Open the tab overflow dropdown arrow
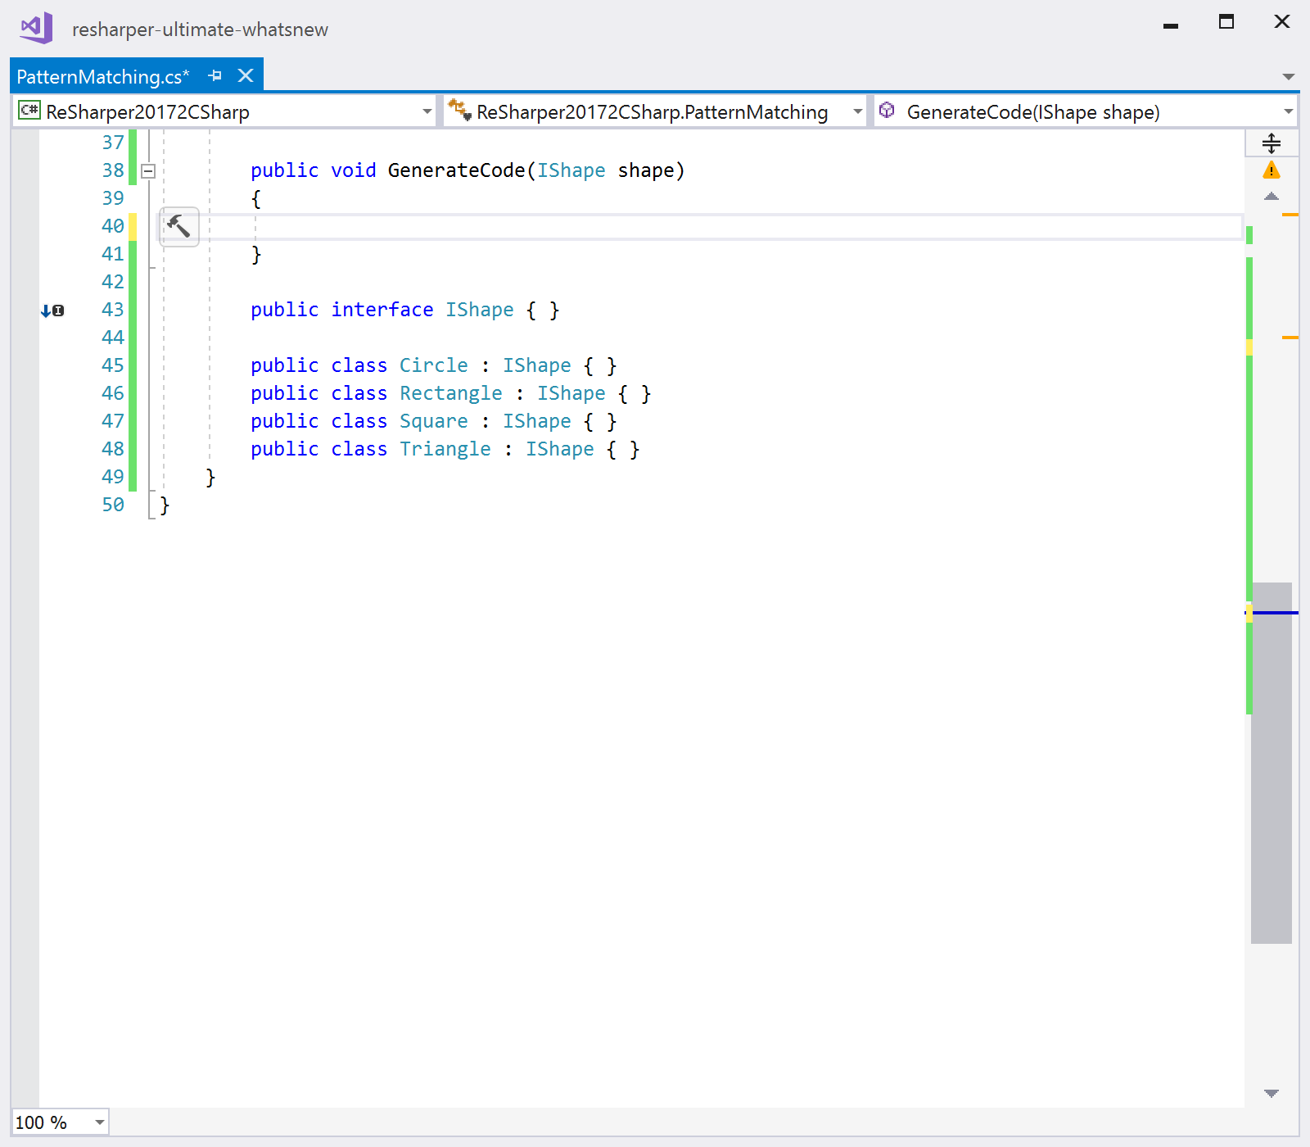The width and height of the screenshot is (1310, 1147). point(1288,77)
